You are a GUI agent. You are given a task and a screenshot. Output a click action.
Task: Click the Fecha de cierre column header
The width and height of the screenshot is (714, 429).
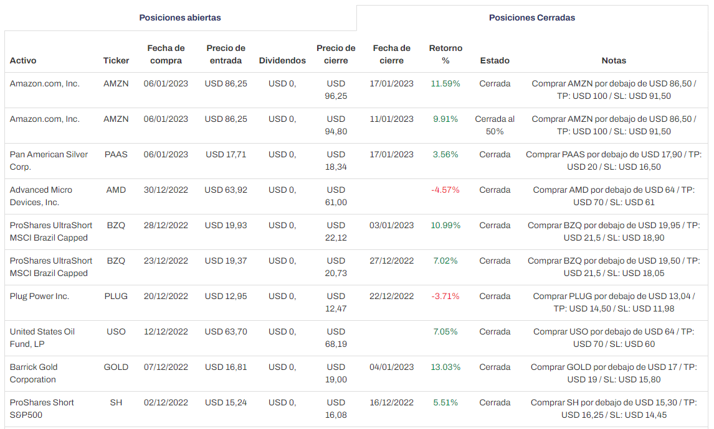pos(392,54)
